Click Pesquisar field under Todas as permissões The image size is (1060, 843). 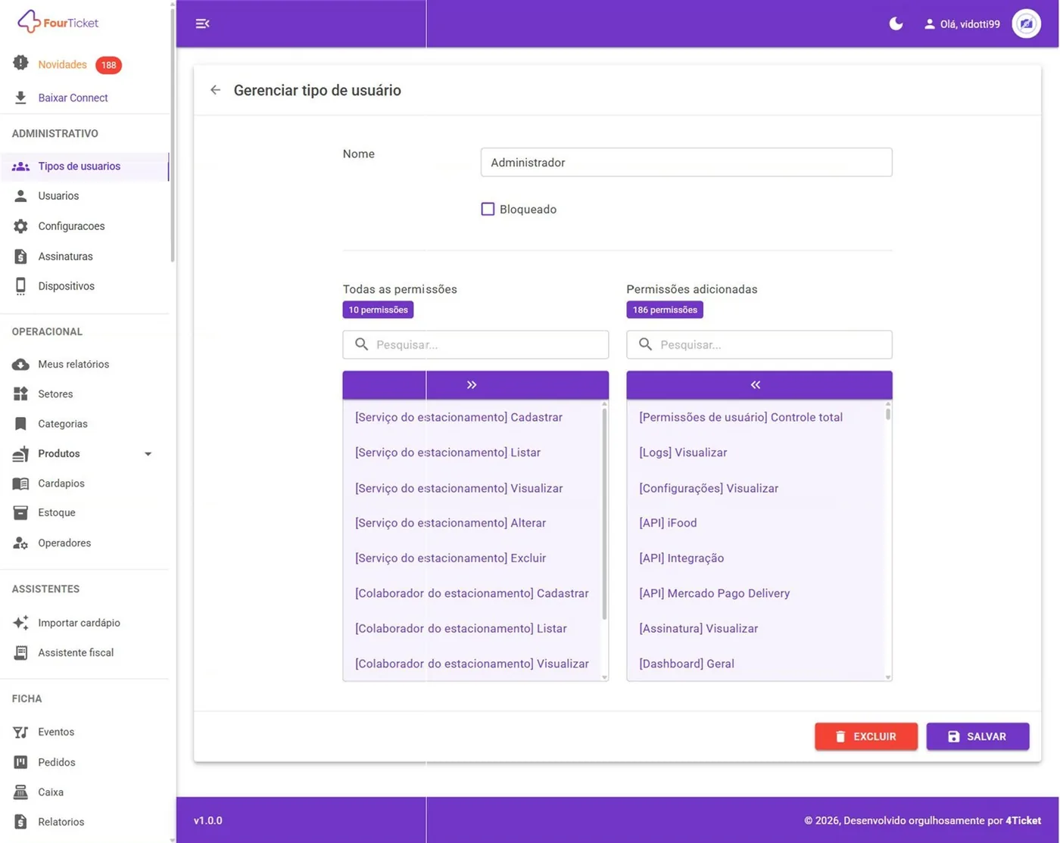coord(475,344)
